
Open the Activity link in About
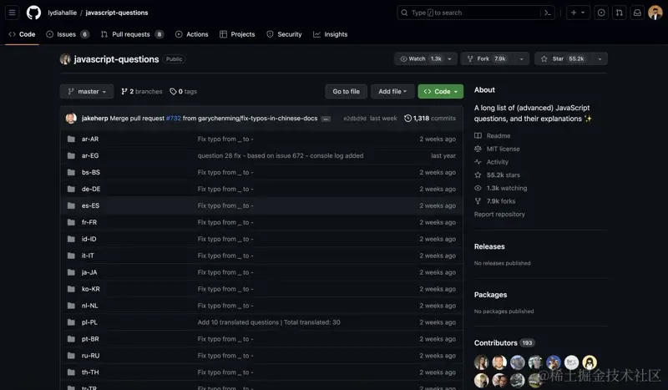tap(491, 162)
